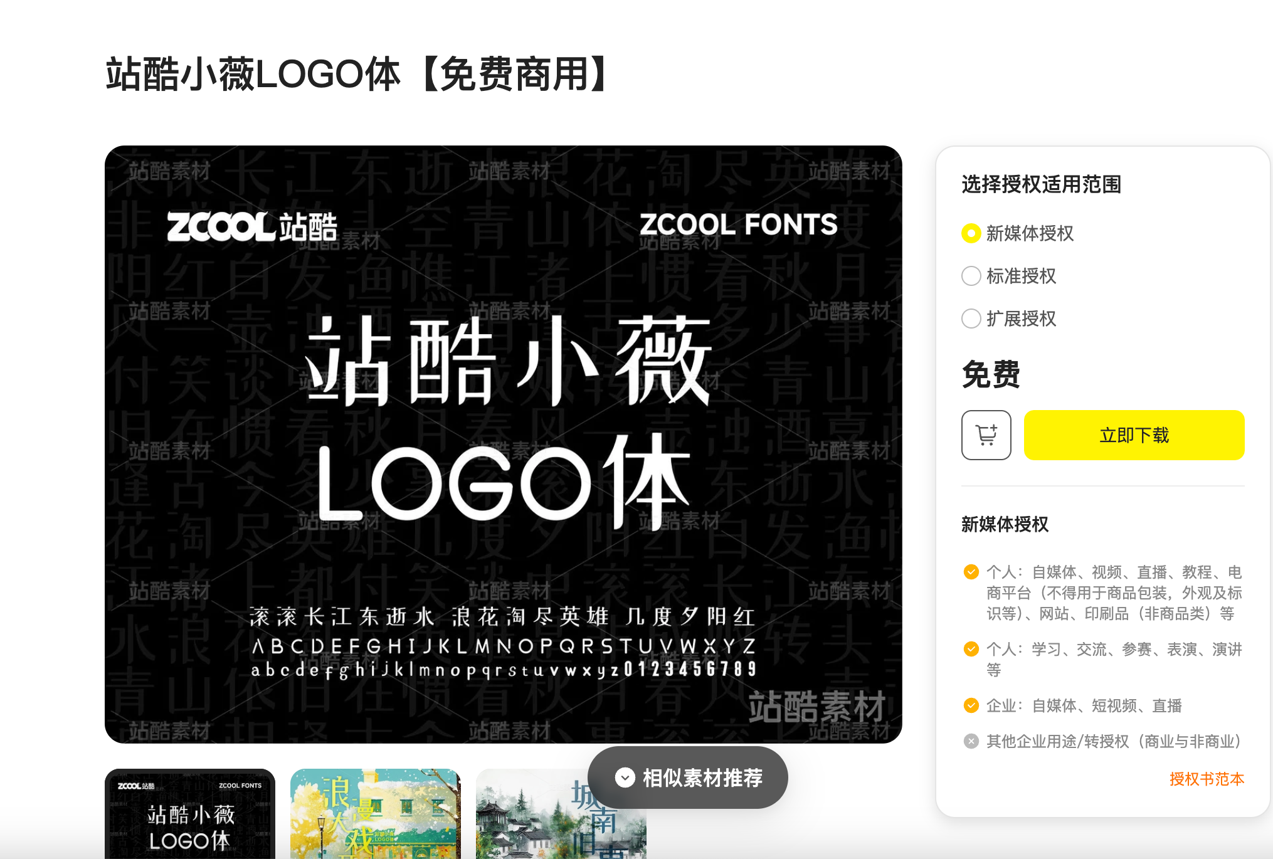Screen dimensions: 1273x859
Task: Open the main 站酷小薇LOGO体 preview image
Action: pyautogui.click(x=504, y=445)
